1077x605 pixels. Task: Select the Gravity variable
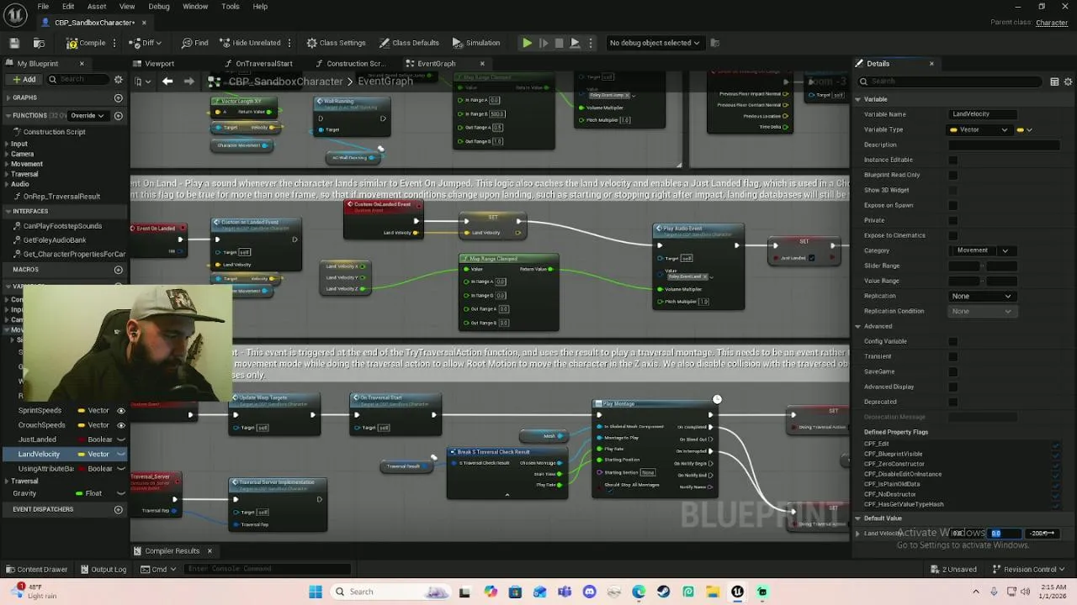(x=24, y=494)
